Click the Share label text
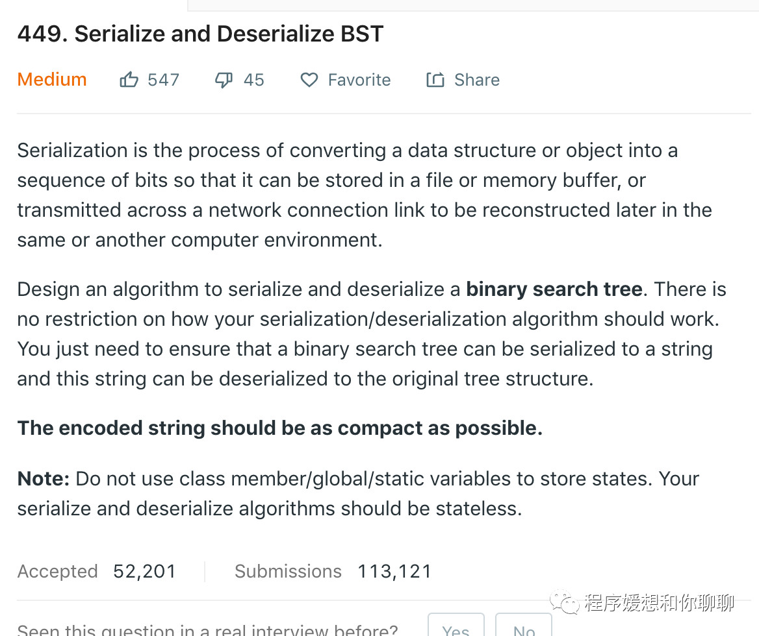 (477, 80)
